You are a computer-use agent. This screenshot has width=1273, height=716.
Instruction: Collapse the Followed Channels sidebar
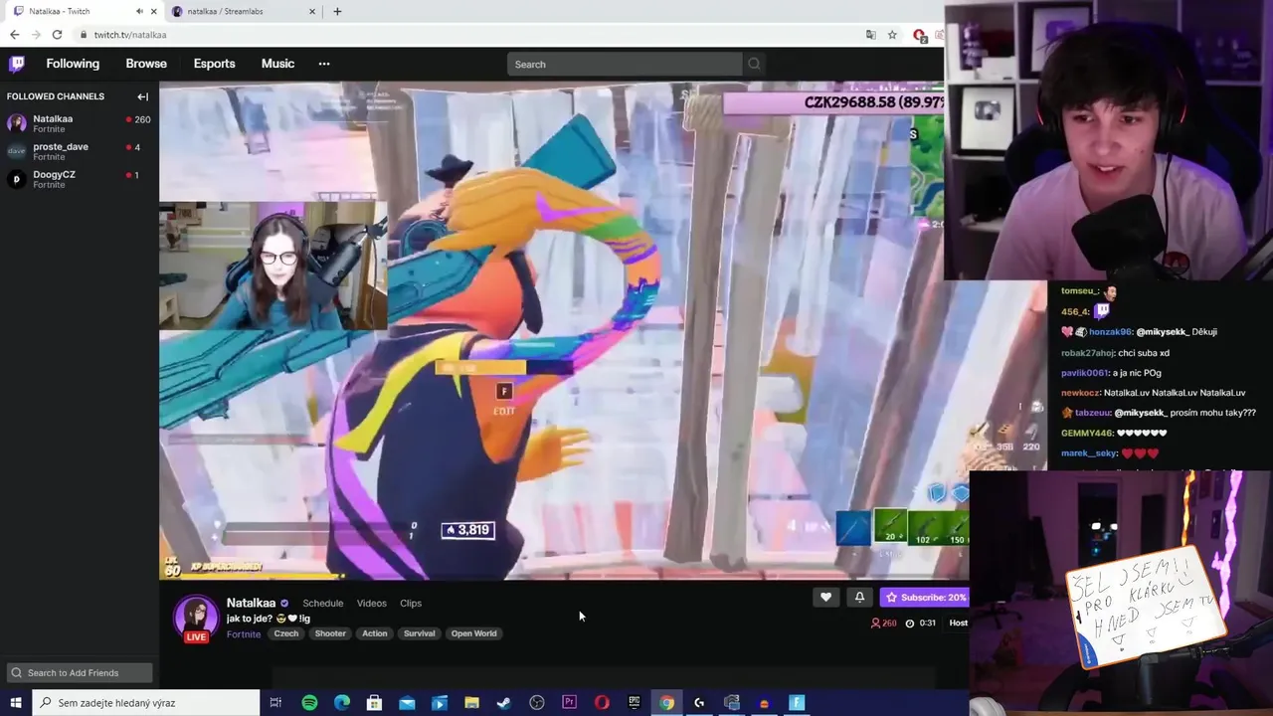tap(142, 96)
